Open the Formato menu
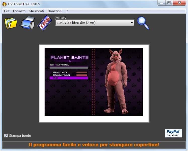This screenshot has height=151, width=188. point(19,11)
